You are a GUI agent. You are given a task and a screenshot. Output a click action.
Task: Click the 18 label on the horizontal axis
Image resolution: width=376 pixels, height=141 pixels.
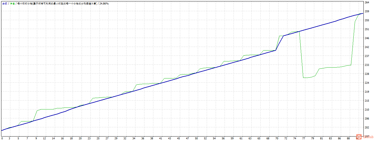71,138
